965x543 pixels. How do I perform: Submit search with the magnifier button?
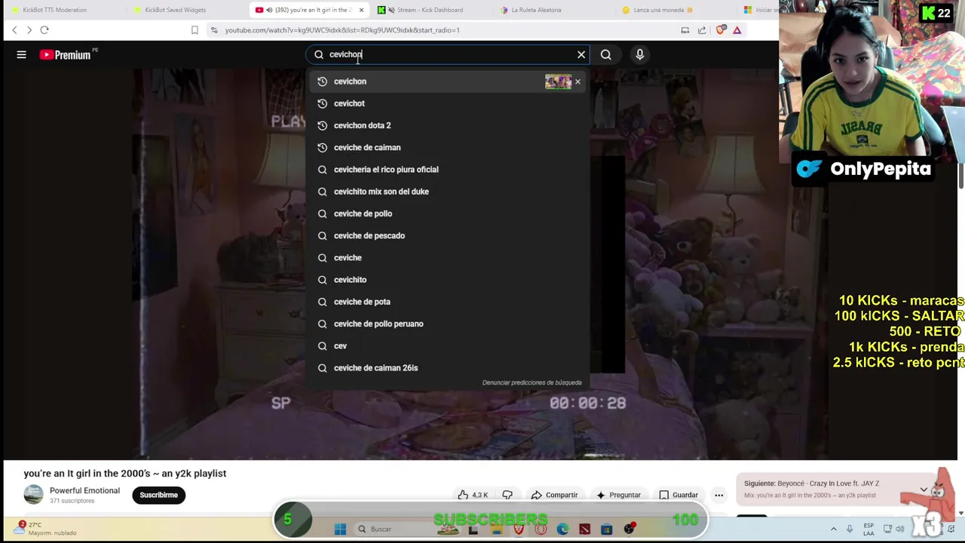click(606, 54)
